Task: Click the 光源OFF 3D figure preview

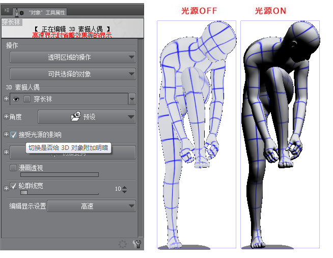Action: pos(197,135)
